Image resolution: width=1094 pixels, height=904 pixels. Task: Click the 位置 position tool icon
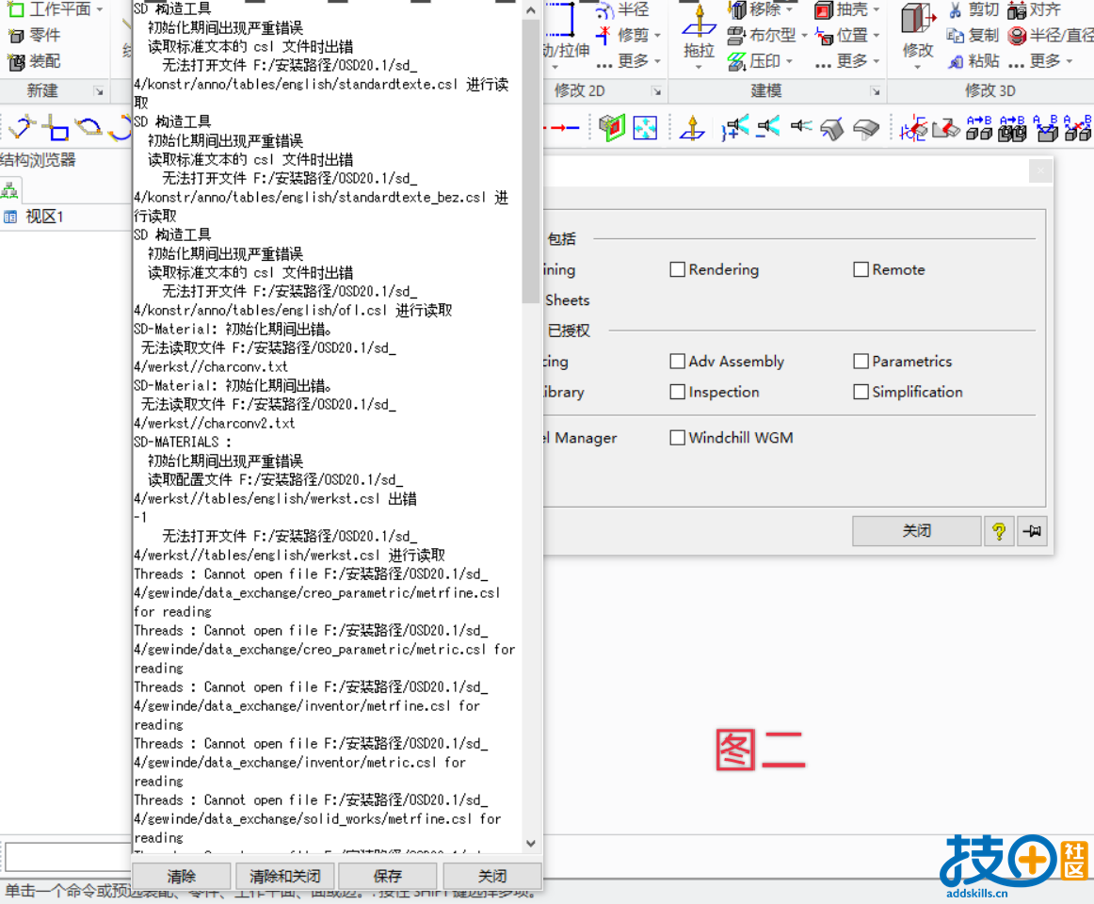[824, 36]
